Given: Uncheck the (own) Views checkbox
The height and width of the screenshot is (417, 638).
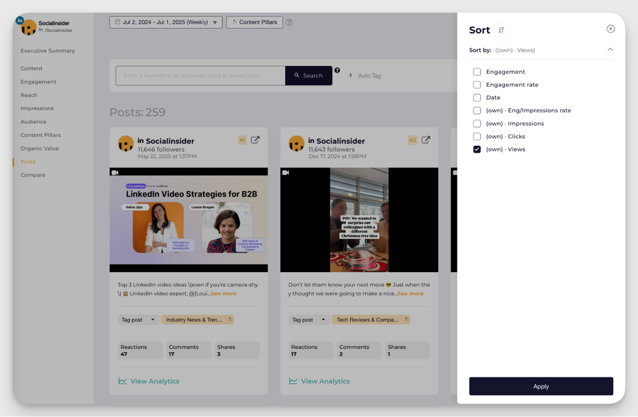Looking at the screenshot, I should click(x=477, y=149).
